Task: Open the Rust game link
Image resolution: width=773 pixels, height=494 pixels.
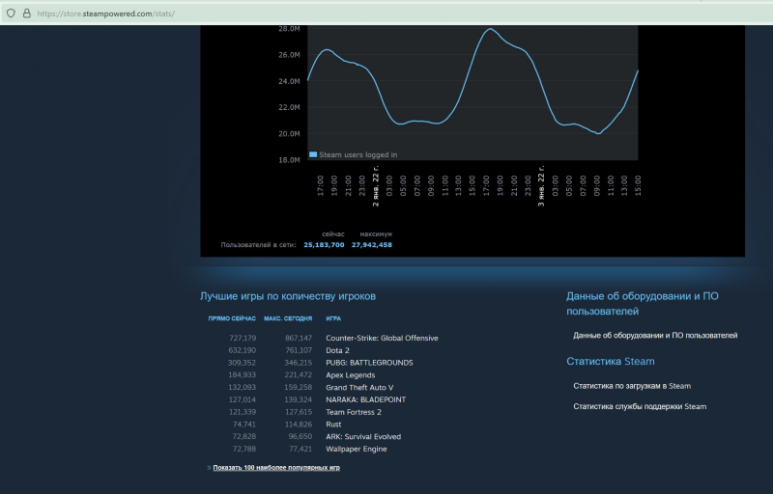Action: click(334, 425)
